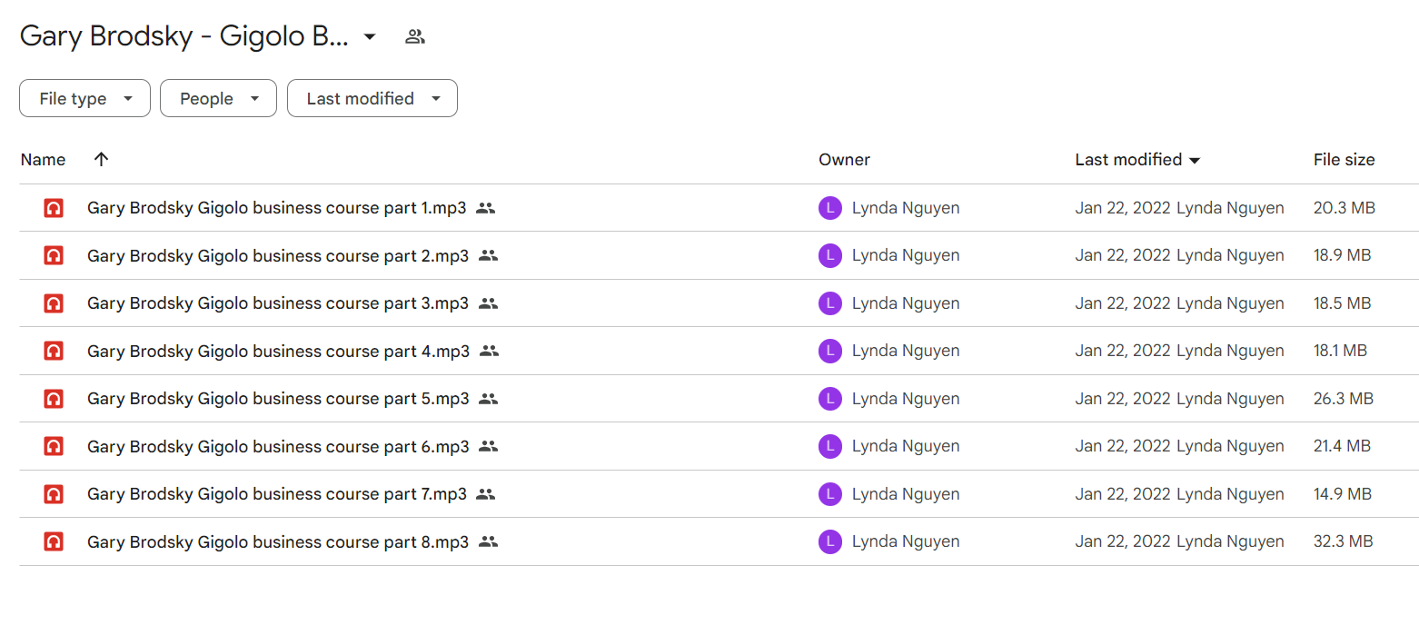Click the modified date in part 7 row
This screenshot has height=635, width=1419.
tap(1123, 494)
